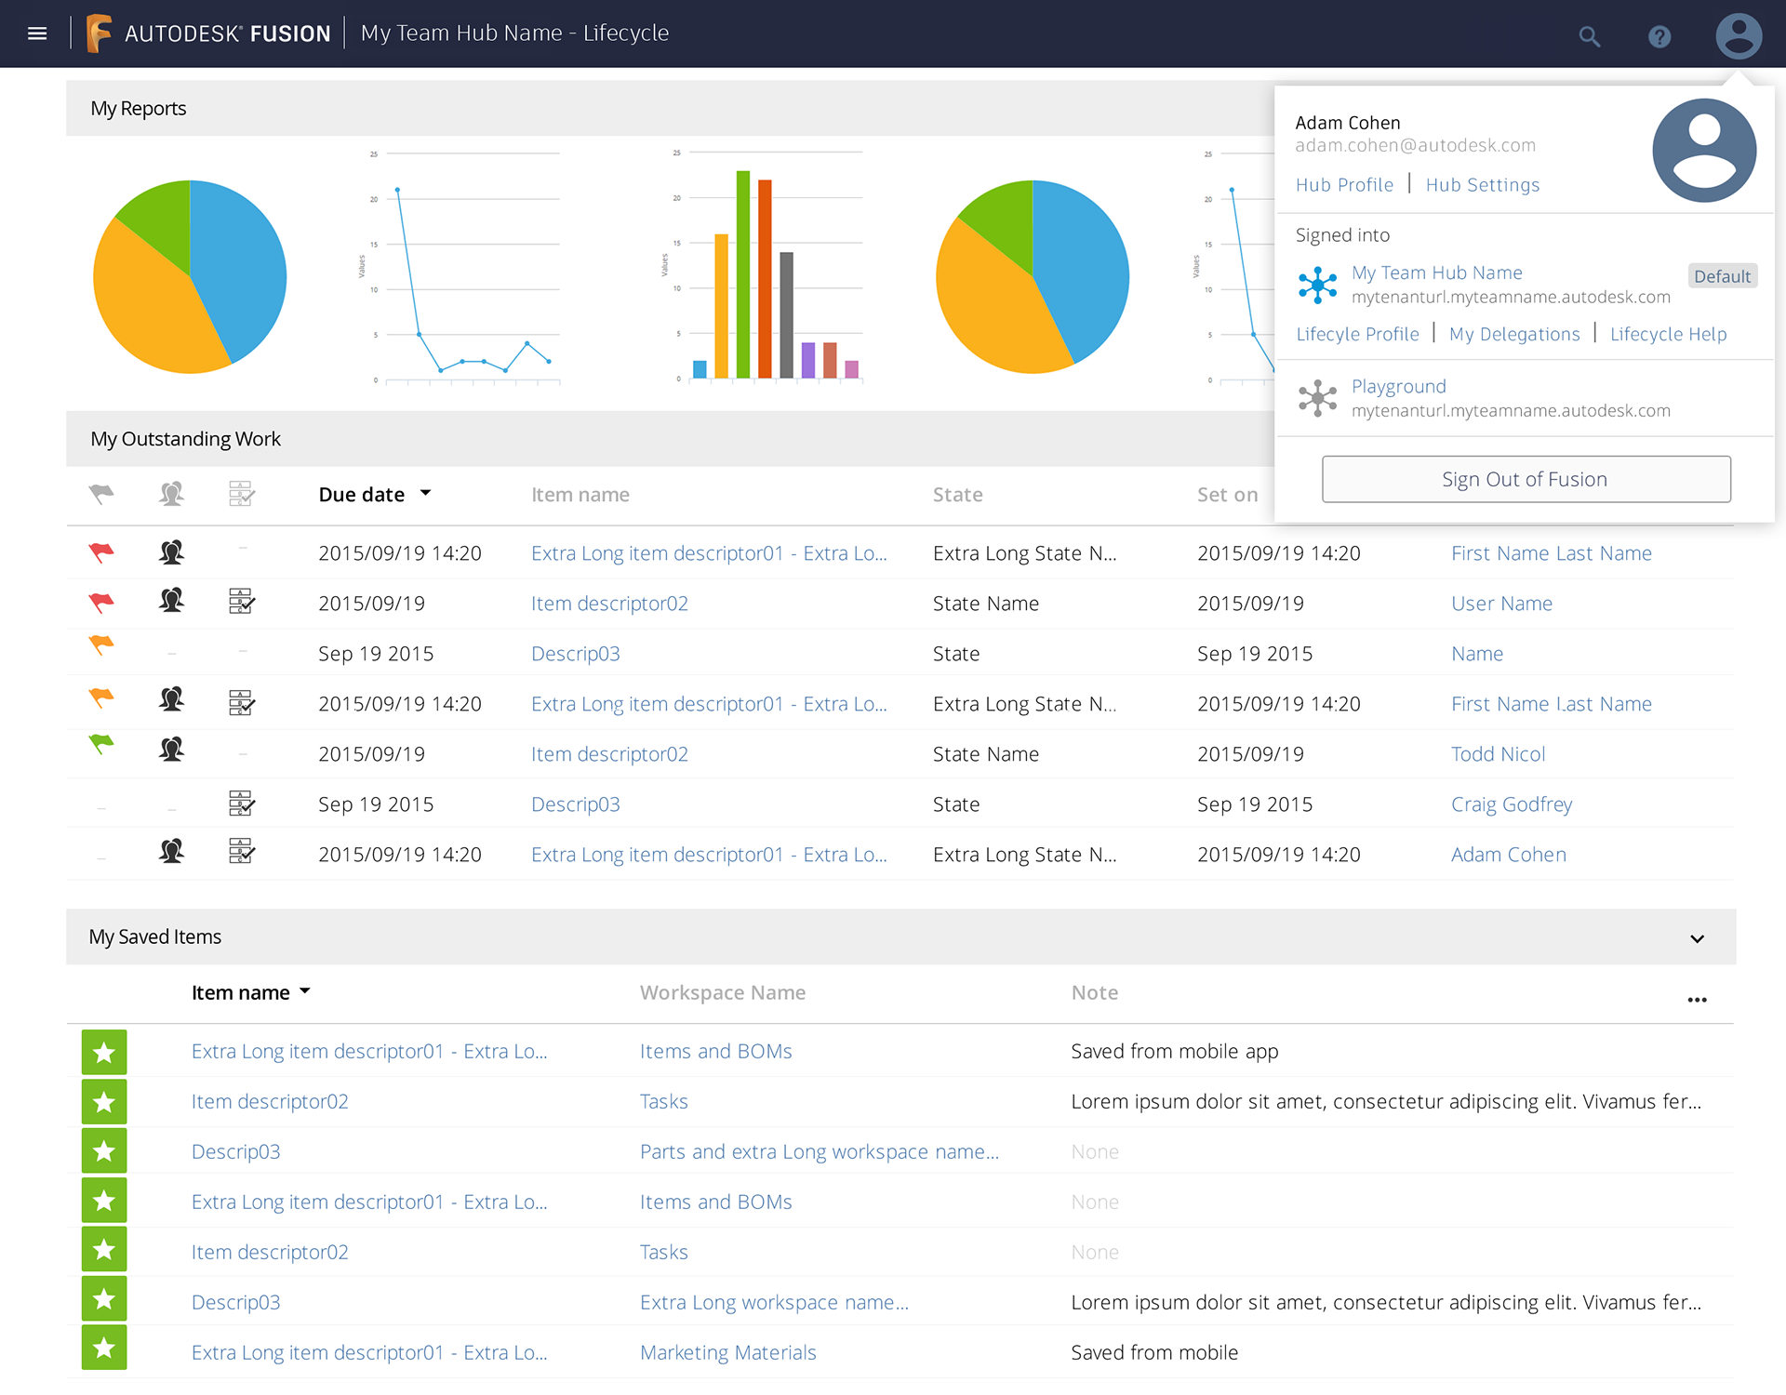Viewport: 1786px width, 1395px height.
Task: Click the delegation people column header icon
Action: (x=171, y=494)
